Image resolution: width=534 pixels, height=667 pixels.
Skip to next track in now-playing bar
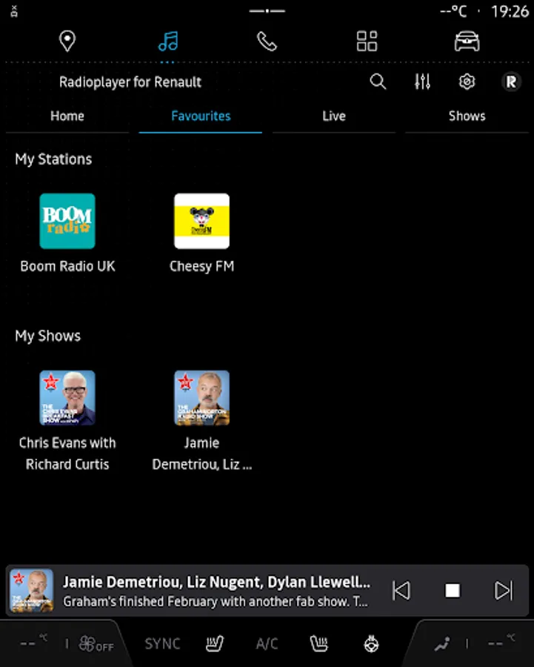tap(504, 591)
